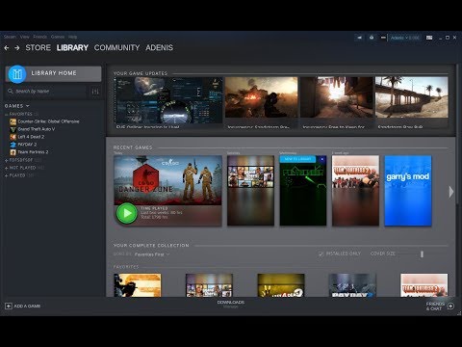Open Garry's Mod recent game cover

[x=408, y=191]
